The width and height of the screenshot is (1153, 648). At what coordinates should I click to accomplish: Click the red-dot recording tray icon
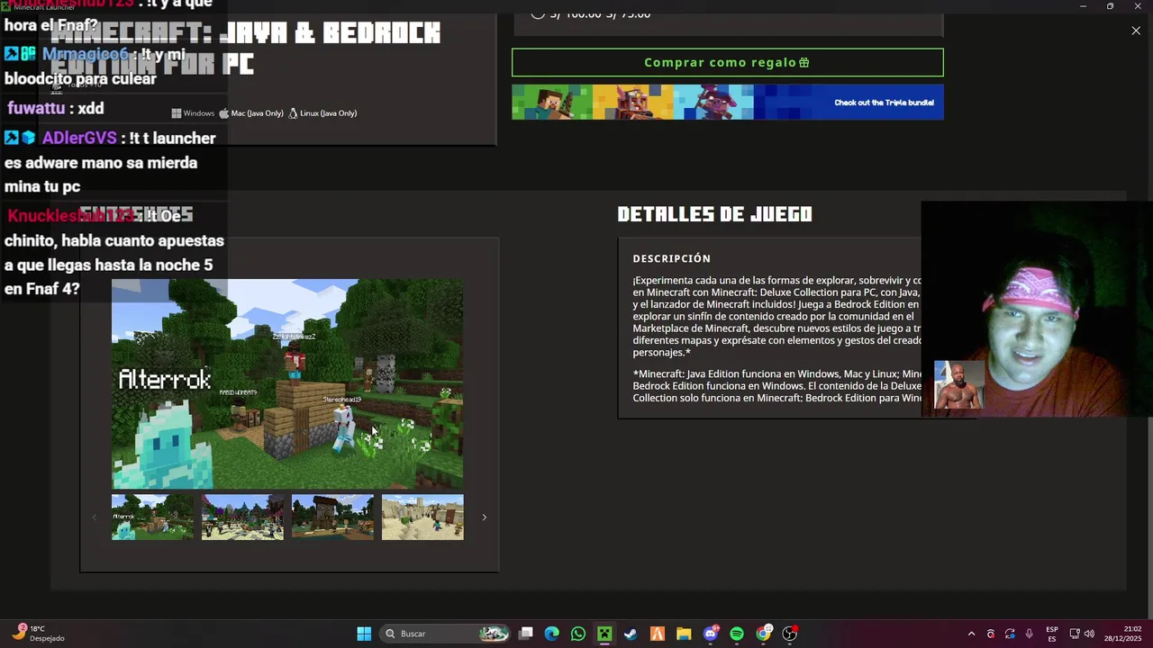991,634
